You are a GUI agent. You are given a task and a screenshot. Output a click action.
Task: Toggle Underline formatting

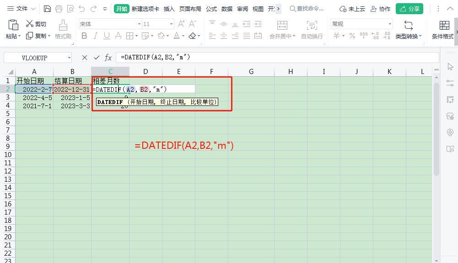pyautogui.click(x=107, y=36)
